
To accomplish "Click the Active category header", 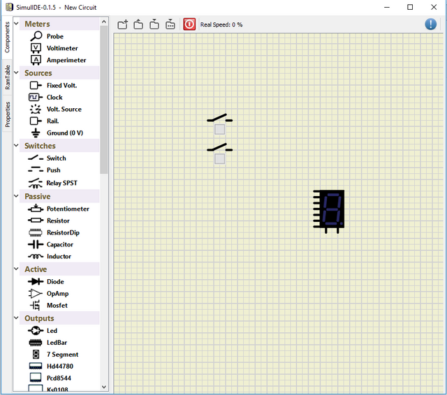I will point(59,269).
